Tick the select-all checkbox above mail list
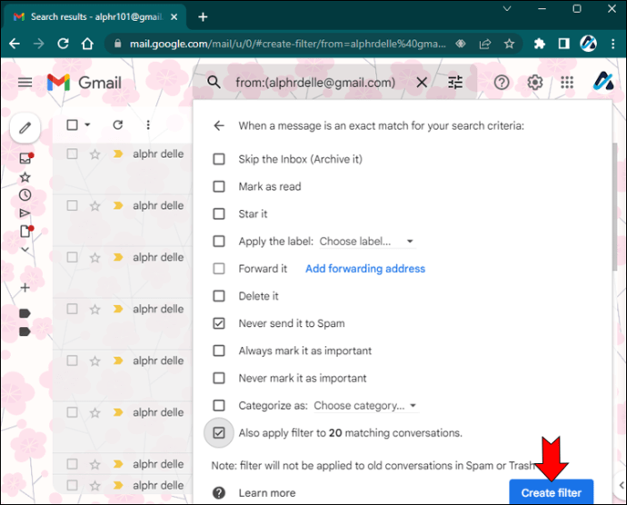 click(73, 124)
